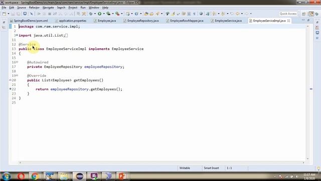Expand the Back history dropdown arrow
The height and width of the screenshot is (181, 321).
(242, 14)
